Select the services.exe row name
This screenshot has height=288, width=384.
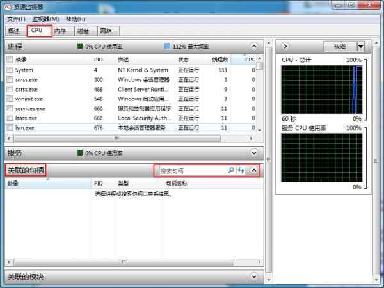pos(30,109)
